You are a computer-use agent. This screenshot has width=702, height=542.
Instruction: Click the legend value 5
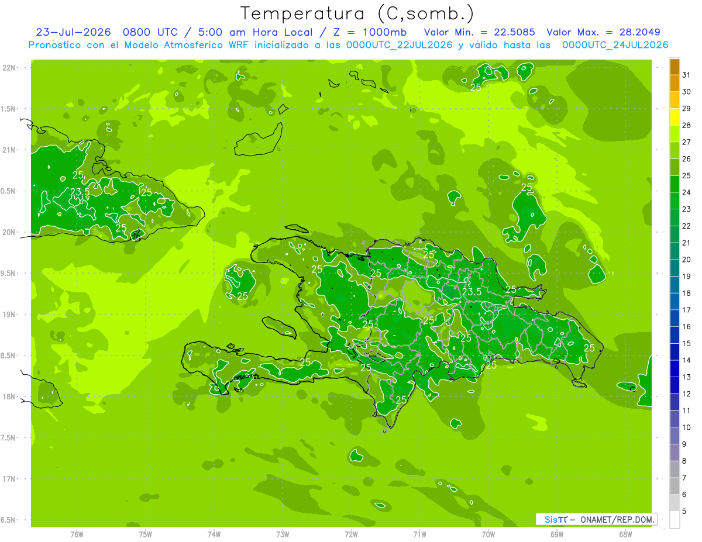(684, 511)
